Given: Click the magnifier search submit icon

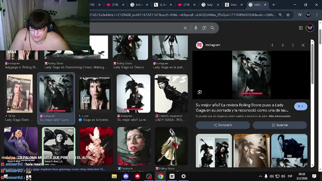Looking at the screenshot, I should click(213, 28).
